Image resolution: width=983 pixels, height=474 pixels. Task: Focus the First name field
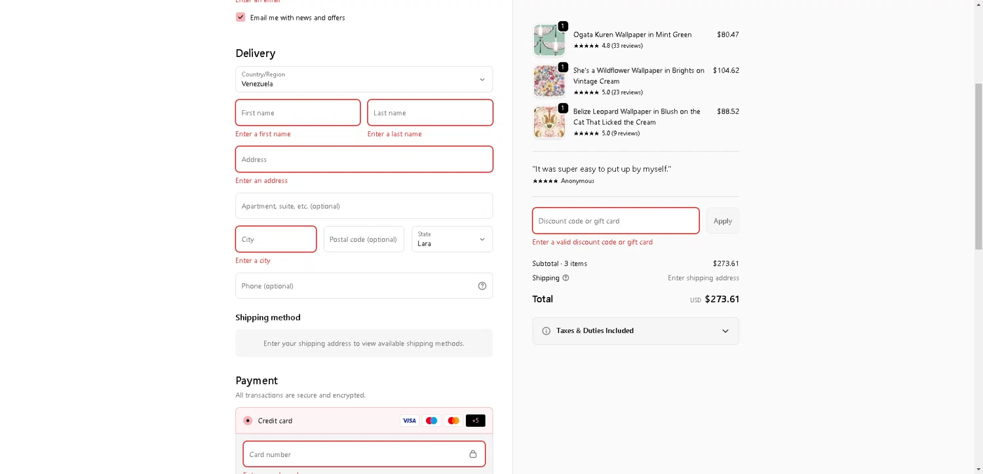pyautogui.click(x=298, y=113)
